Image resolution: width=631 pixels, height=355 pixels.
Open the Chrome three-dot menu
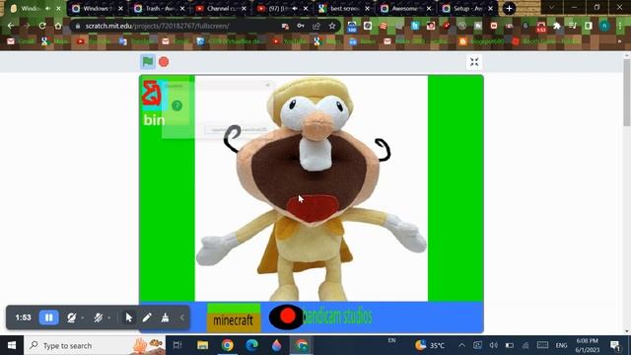(x=620, y=27)
